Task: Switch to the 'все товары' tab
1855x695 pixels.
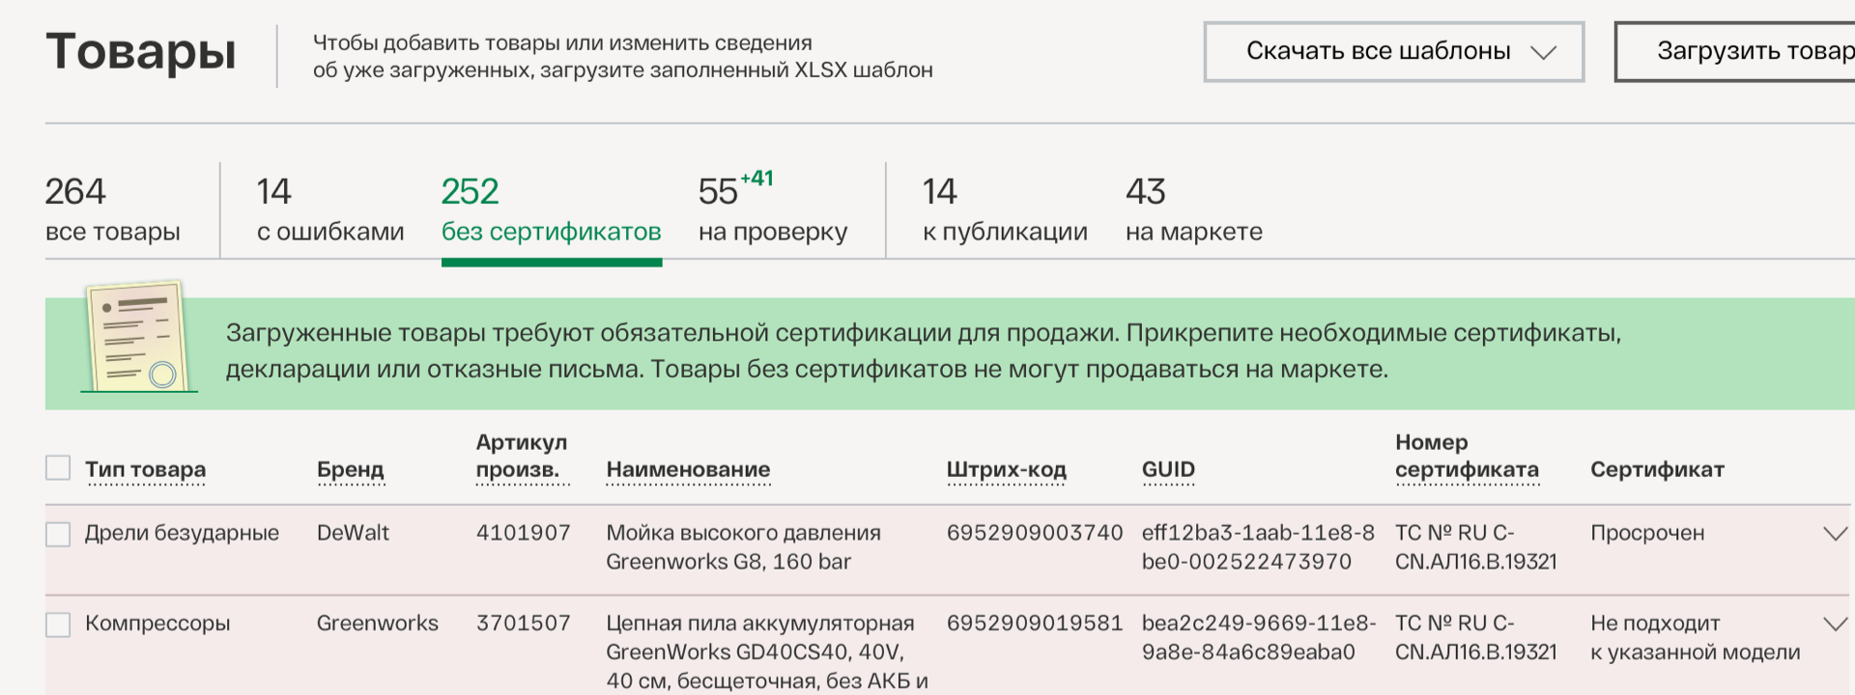Action: coord(112,209)
